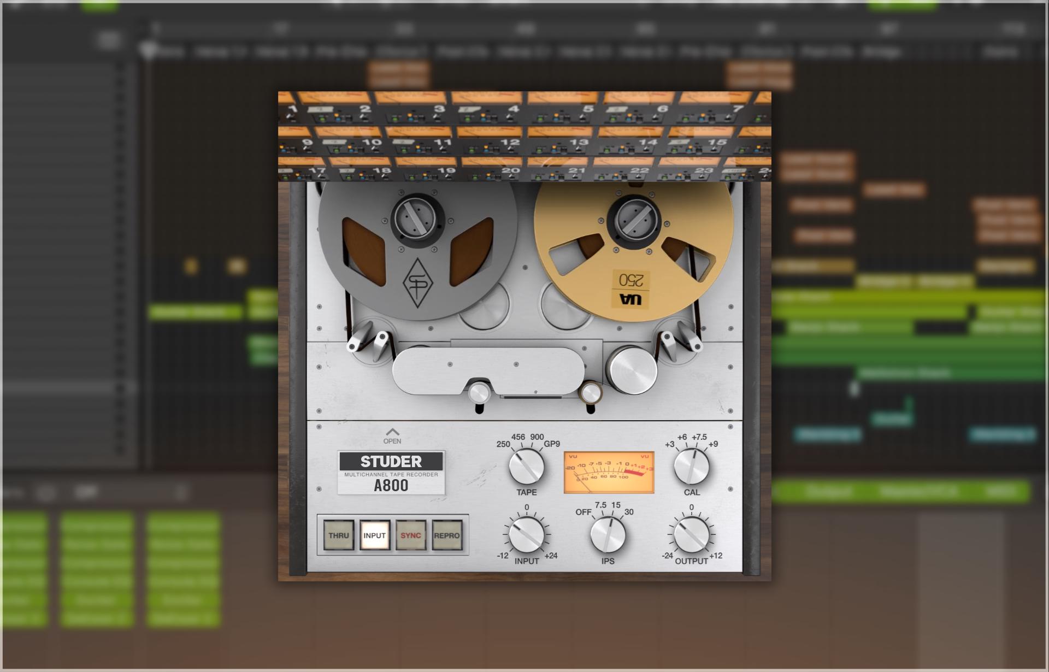The image size is (1049, 672).
Task: Select the INPUT path button
Action: pyautogui.click(x=375, y=535)
